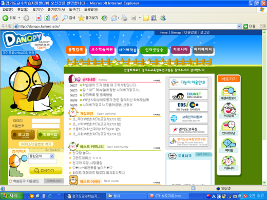Click the 아이디 input field
267x200 pixels.
point(46,121)
